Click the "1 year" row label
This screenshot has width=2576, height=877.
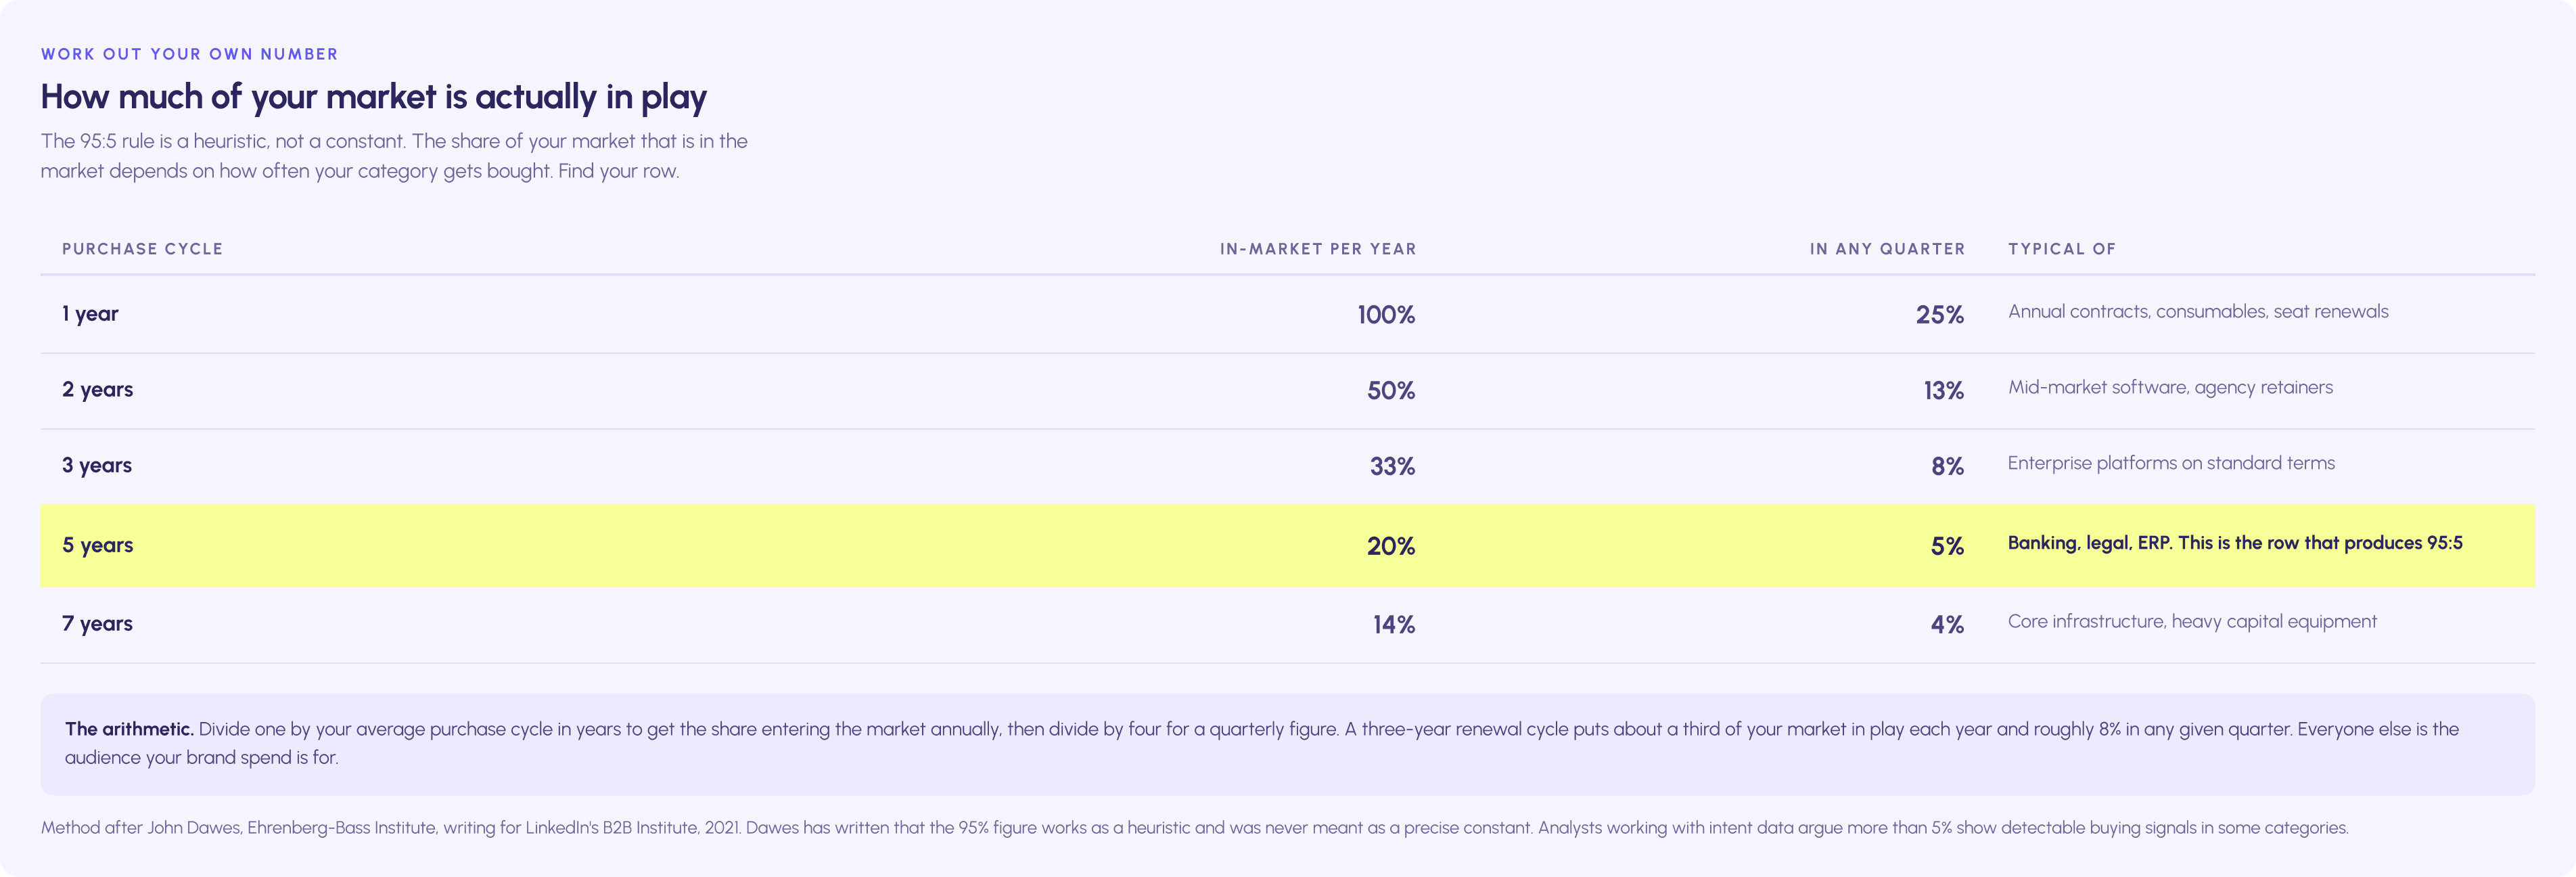click(x=90, y=314)
